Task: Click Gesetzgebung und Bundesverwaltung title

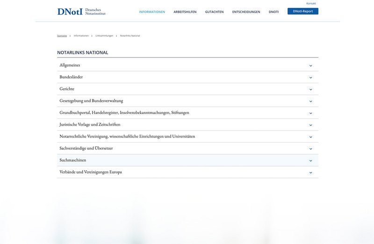Action: [x=91, y=100]
